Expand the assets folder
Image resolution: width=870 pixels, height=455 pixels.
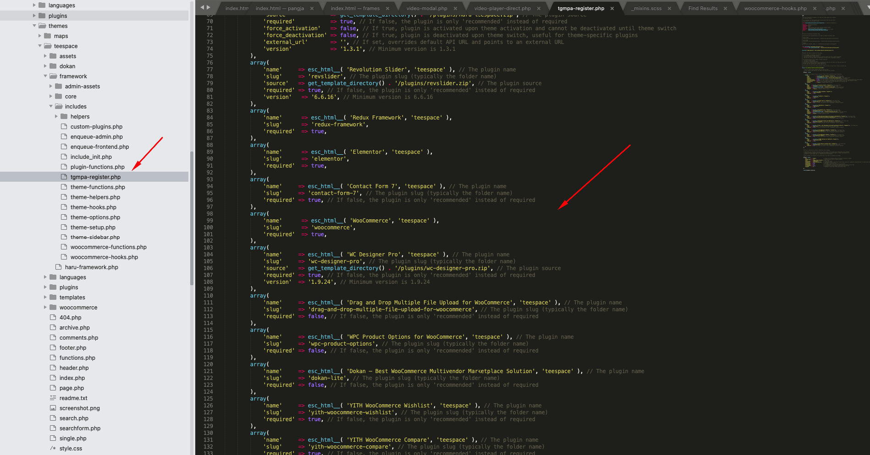[x=45, y=56]
